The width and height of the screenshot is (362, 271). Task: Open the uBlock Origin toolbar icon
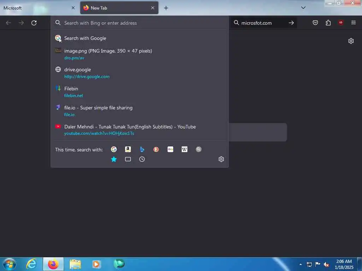(341, 23)
